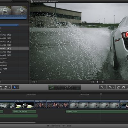The image size is (128, 128).
Task: Expand the dropdown beside the viewer transform icon
Action: [36, 82]
